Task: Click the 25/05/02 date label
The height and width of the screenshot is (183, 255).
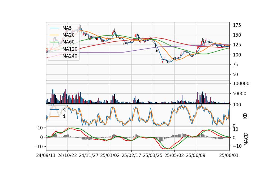Action: (x=174, y=155)
